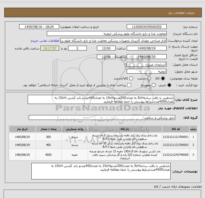The height and width of the screenshot is (198, 205).
Task: Click product code 2132121243740009
Action: pos(176,155)
